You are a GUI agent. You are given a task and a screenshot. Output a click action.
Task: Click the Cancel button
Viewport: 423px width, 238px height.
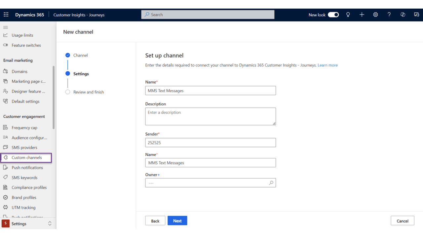403,221
